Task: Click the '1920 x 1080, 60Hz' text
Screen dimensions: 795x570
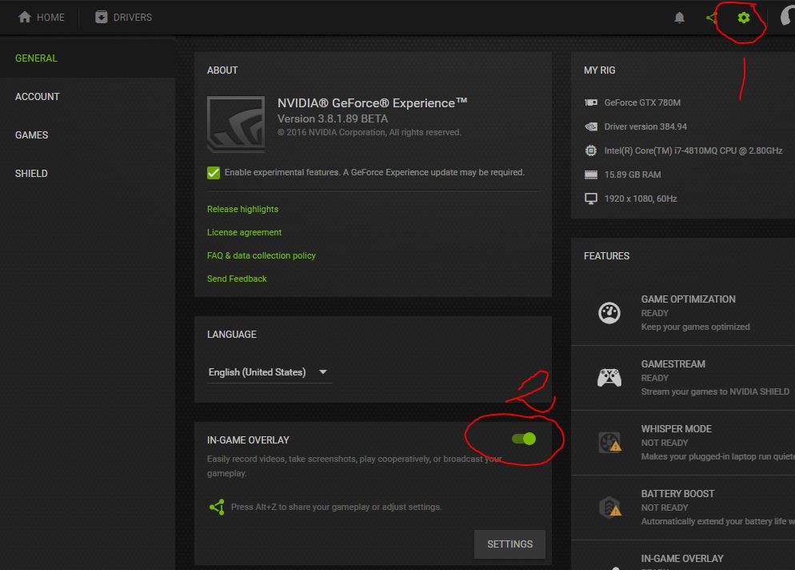Action: coord(641,199)
